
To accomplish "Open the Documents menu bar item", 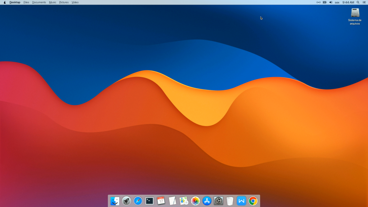I will click(39, 3).
